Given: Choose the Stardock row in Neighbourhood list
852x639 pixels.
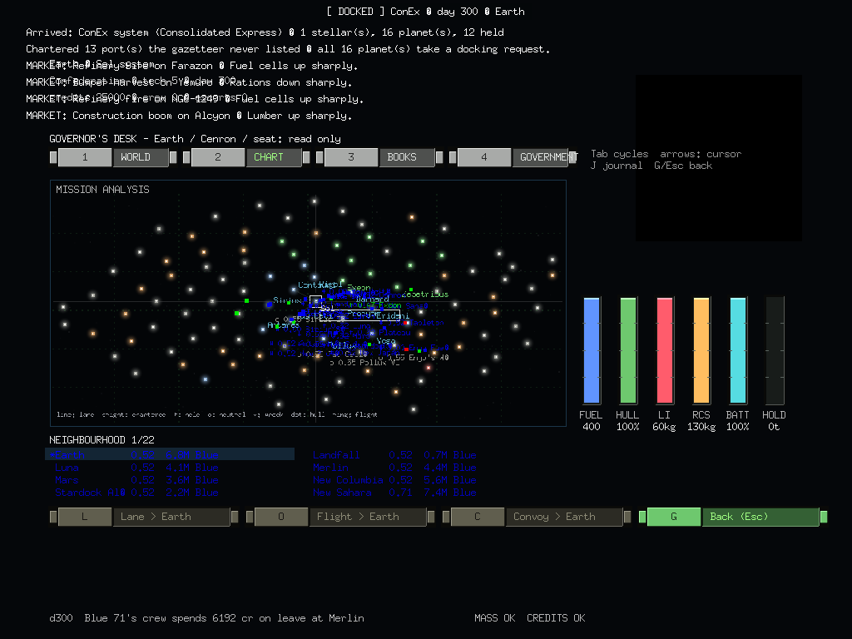Looking at the screenshot, I should tap(136, 493).
